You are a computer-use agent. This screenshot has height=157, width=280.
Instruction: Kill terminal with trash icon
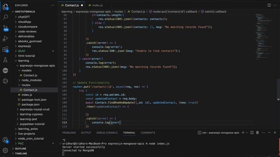pos(257,133)
